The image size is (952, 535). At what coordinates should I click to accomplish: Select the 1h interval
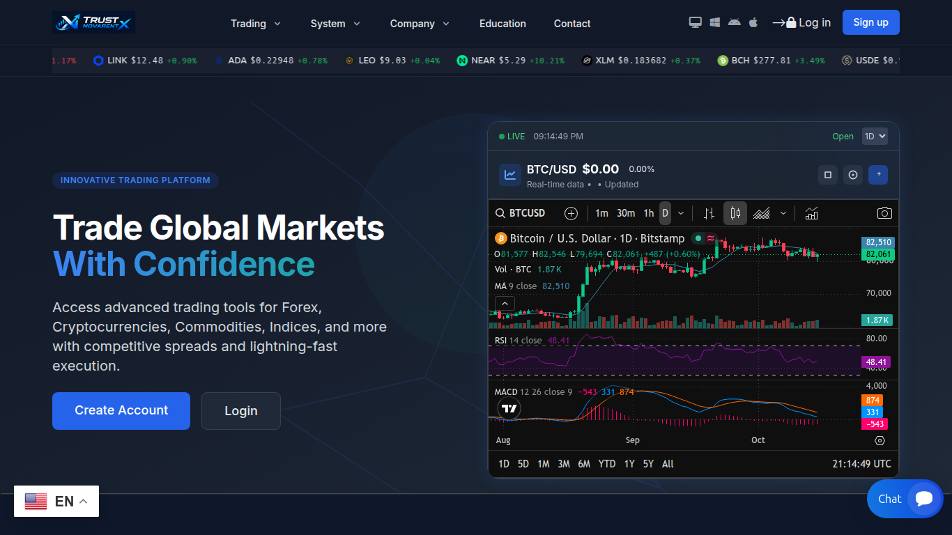pos(649,213)
